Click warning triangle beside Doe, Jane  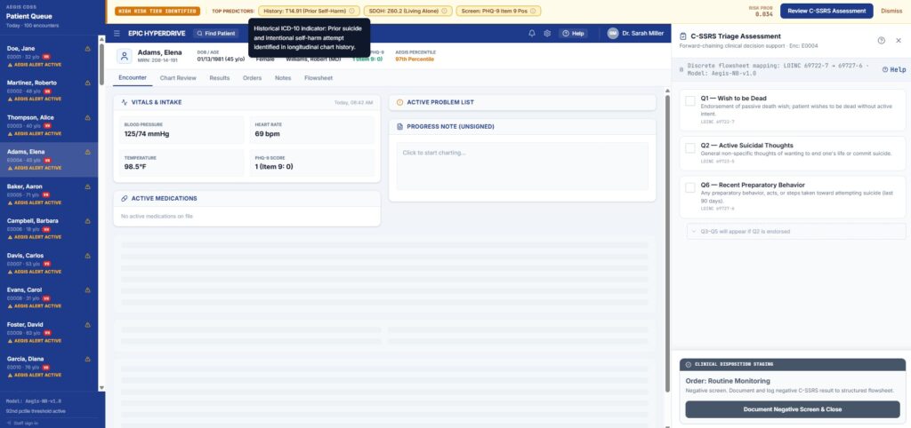pos(88,49)
